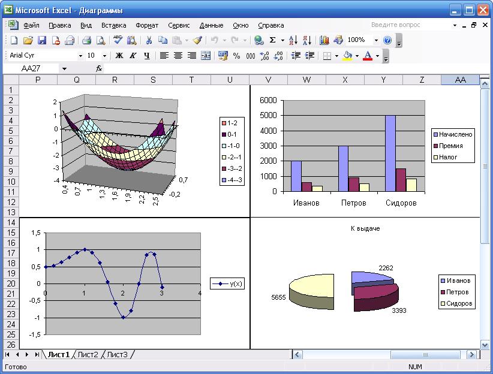
Task: Go to the last sheet tab arrow
Action: coord(37,354)
